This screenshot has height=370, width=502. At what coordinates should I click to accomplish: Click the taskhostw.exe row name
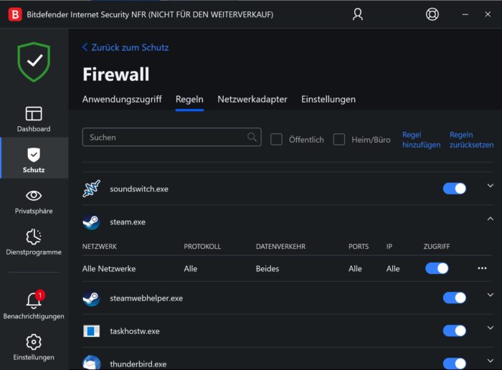[135, 331]
